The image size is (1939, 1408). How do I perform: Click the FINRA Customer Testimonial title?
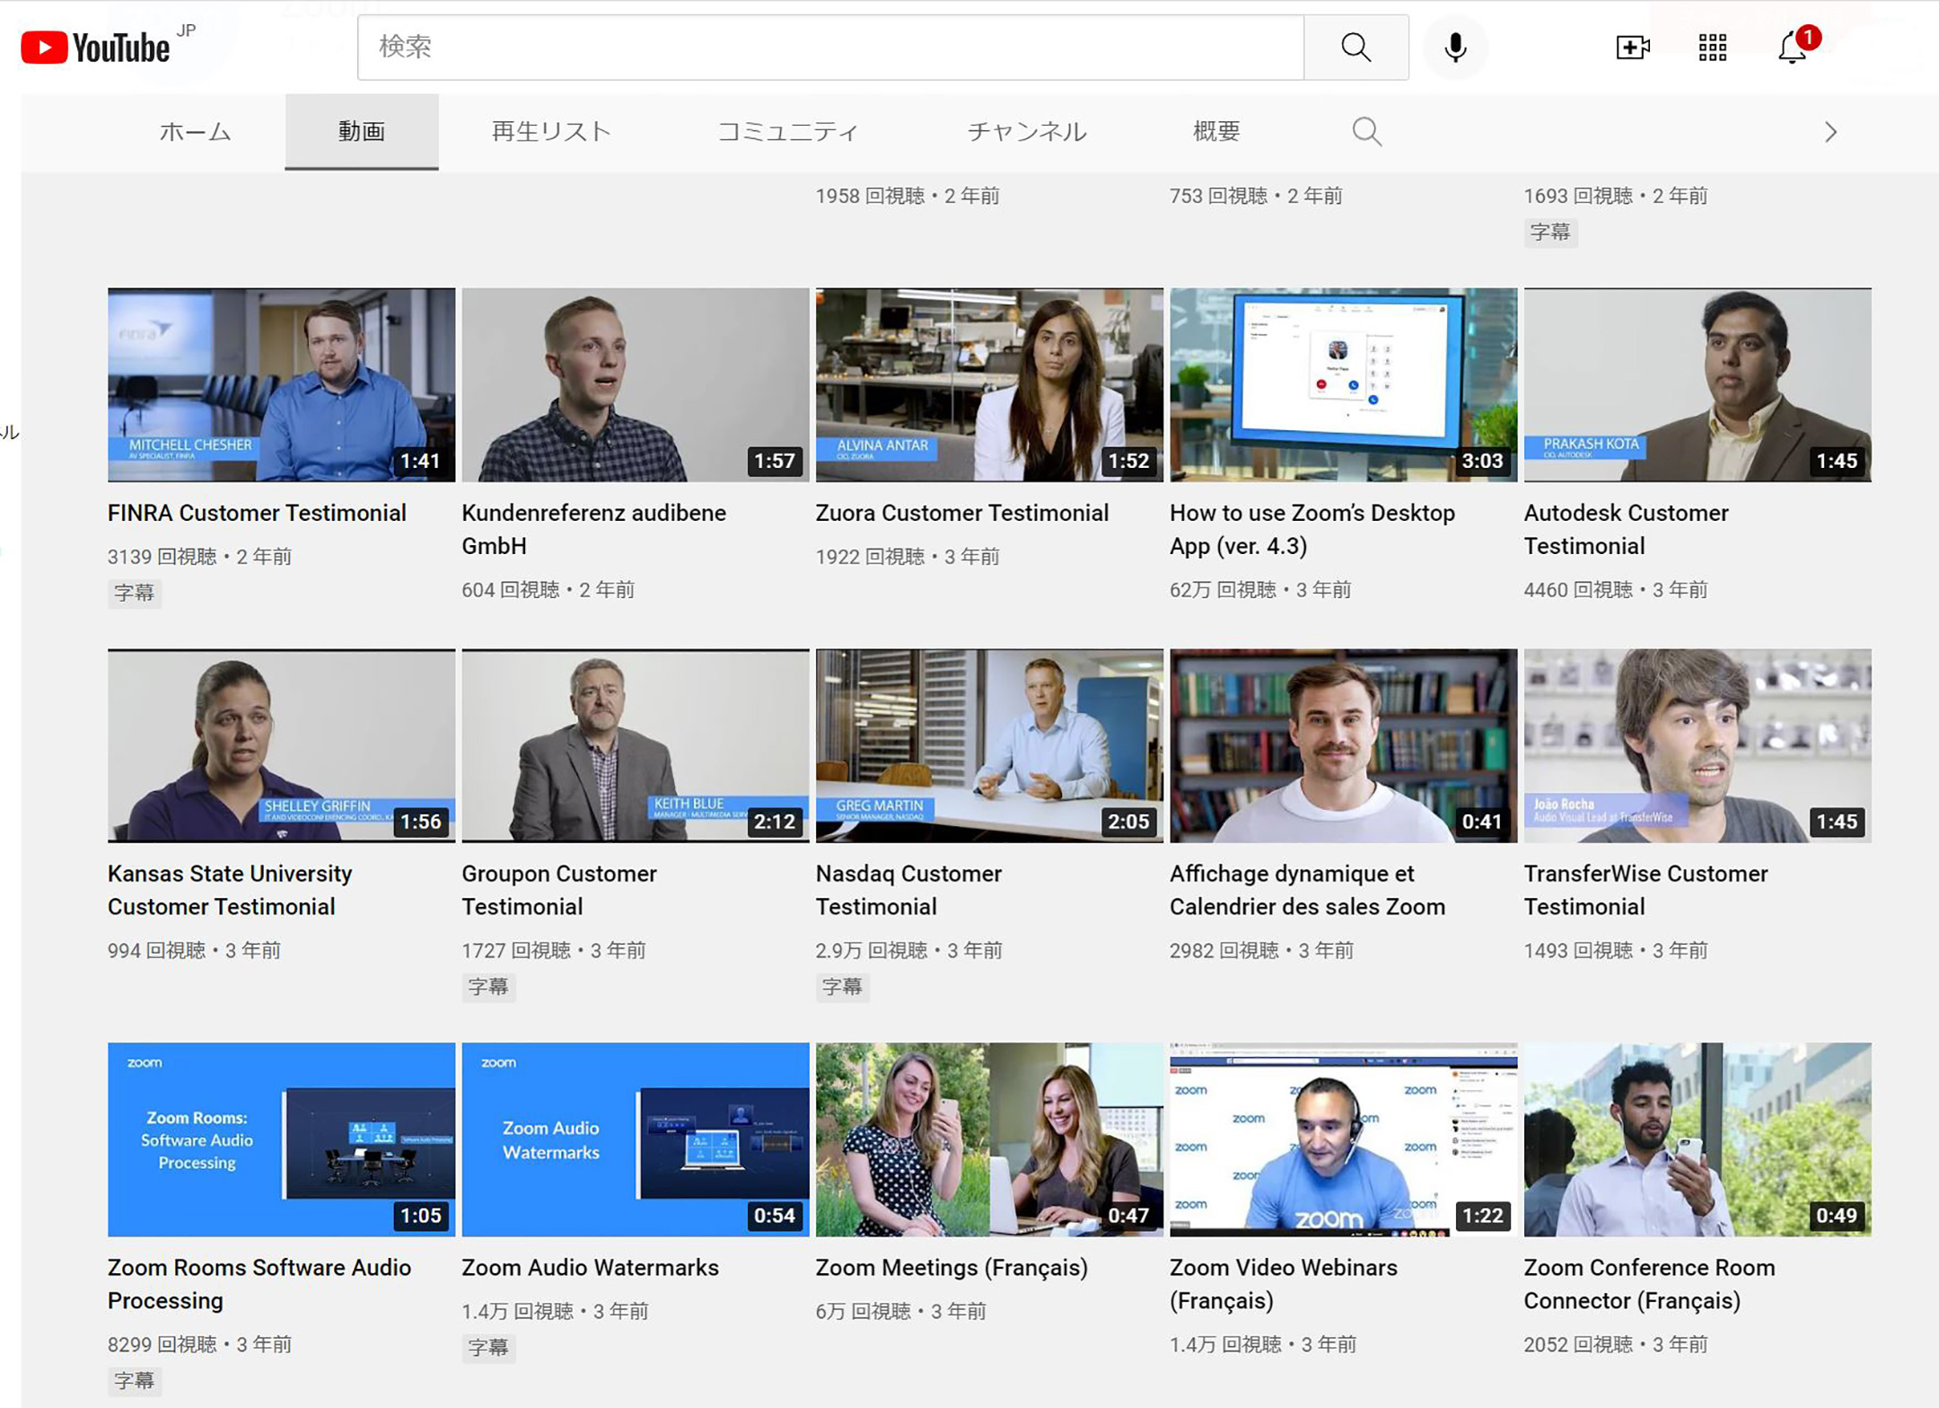(257, 513)
